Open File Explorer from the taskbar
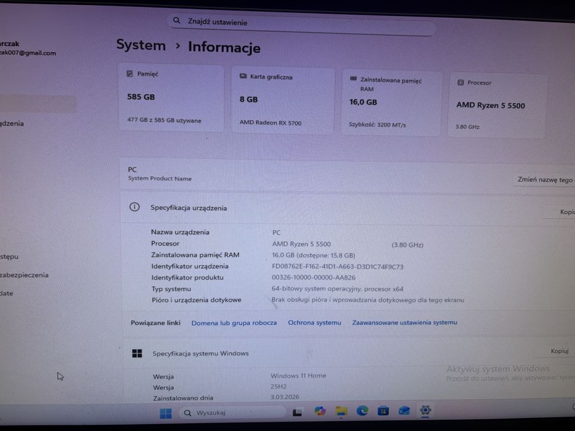Viewport: 575px width, 431px height. 341,411
